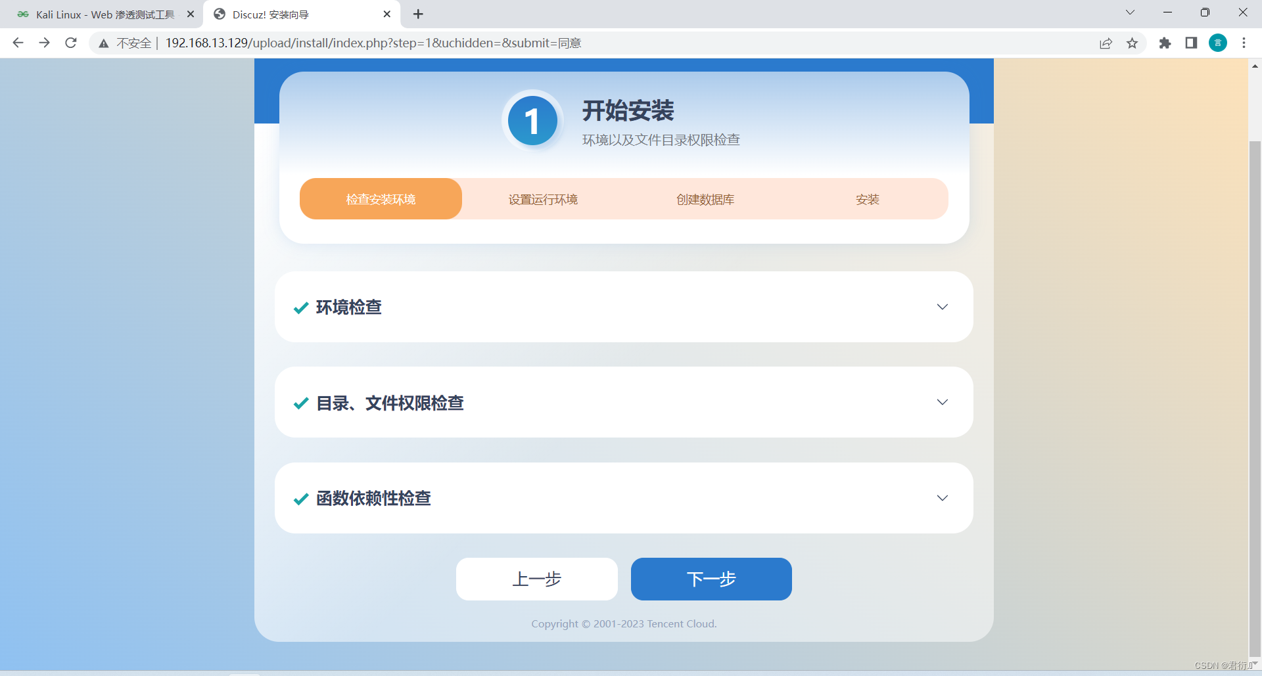
Task: Click the 目录、文件权限检查 heading text
Action: (390, 403)
